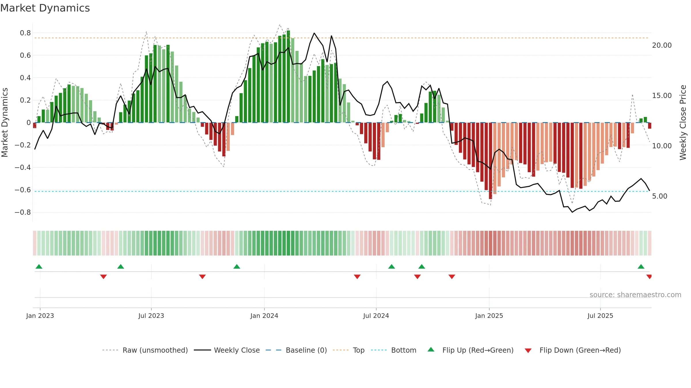Click the darkest red cell in heatmap strip

point(490,243)
